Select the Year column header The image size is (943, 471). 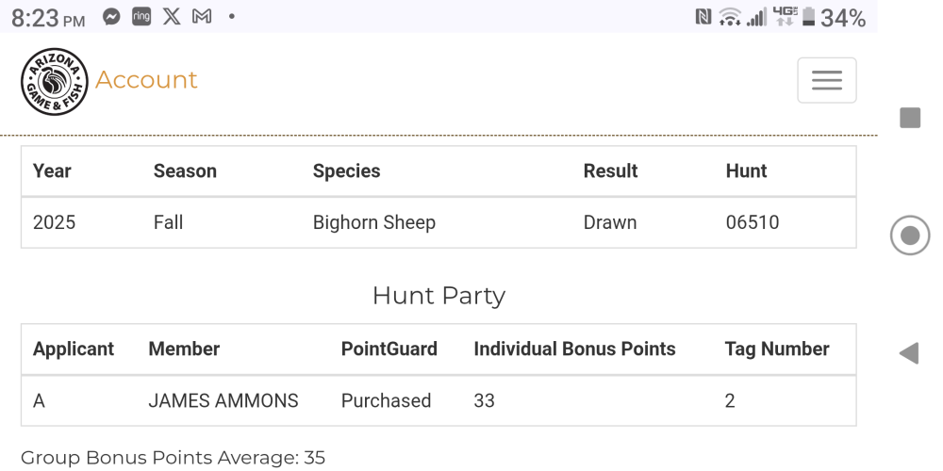click(52, 171)
